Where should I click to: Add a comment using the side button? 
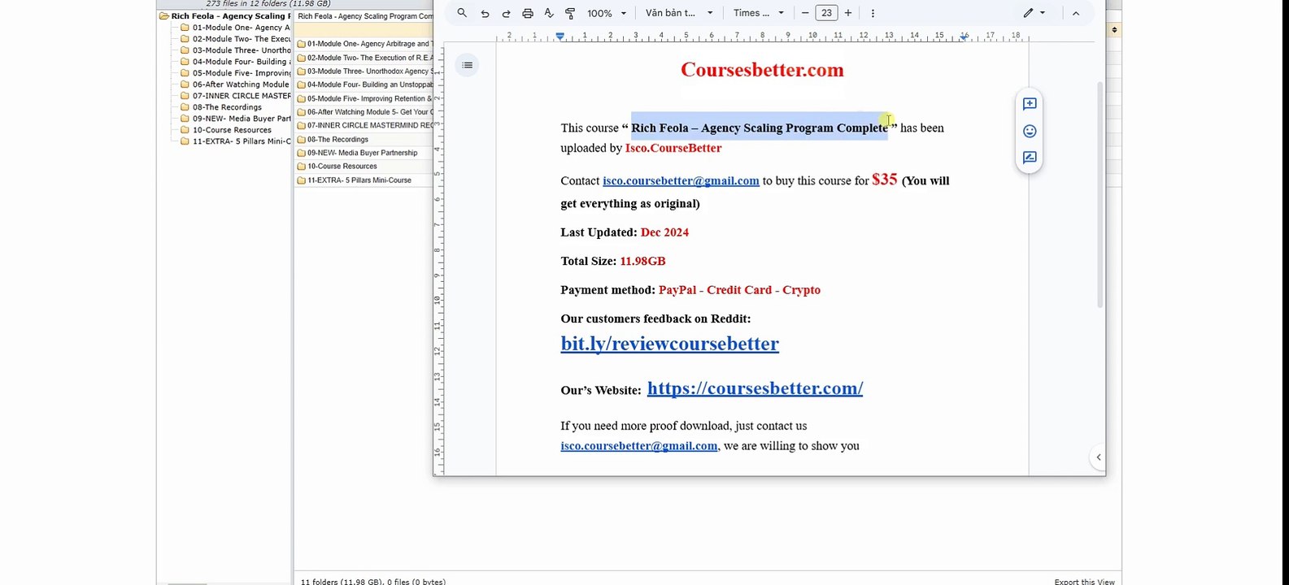1030,104
